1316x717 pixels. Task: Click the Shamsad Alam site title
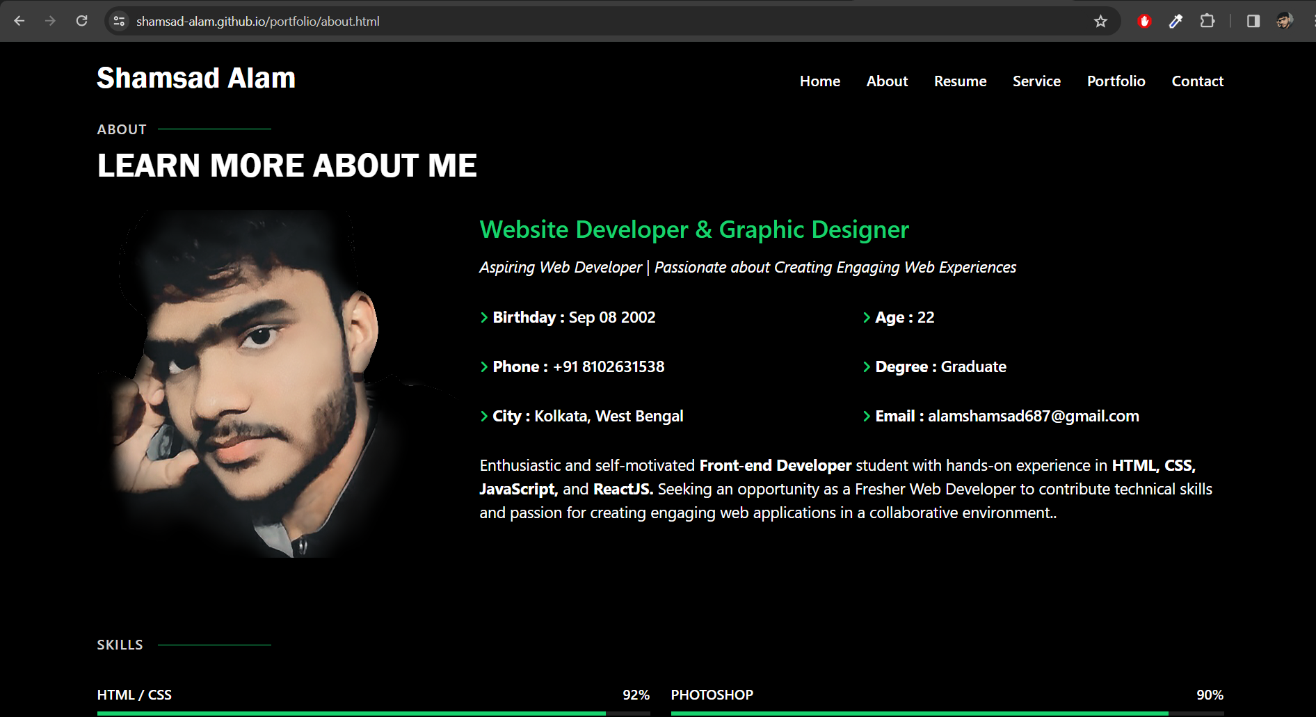[x=195, y=77]
